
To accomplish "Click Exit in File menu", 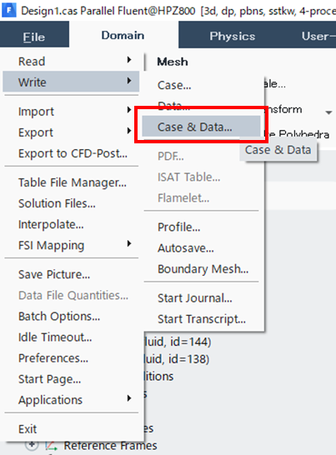I will coord(28,429).
